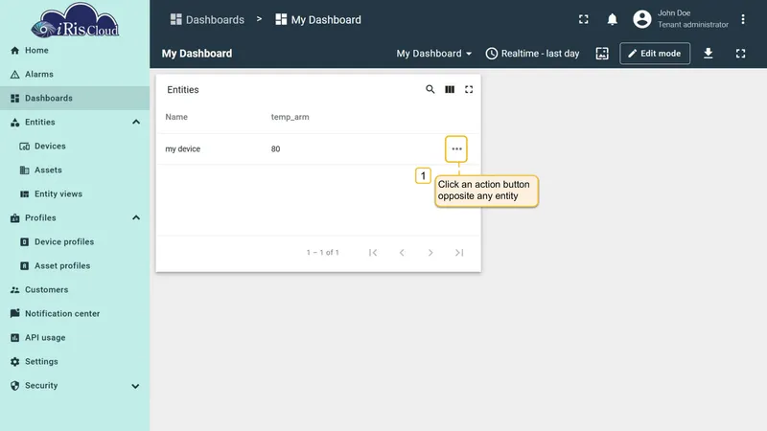Open Entity views page
This screenshot has width=767, height=431.
(x=75, y=194)
